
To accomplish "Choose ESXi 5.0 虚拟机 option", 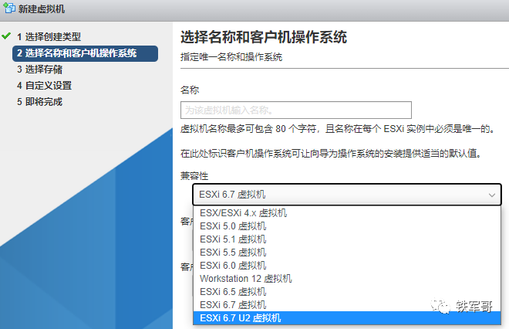I will click(x=347, y=226).
